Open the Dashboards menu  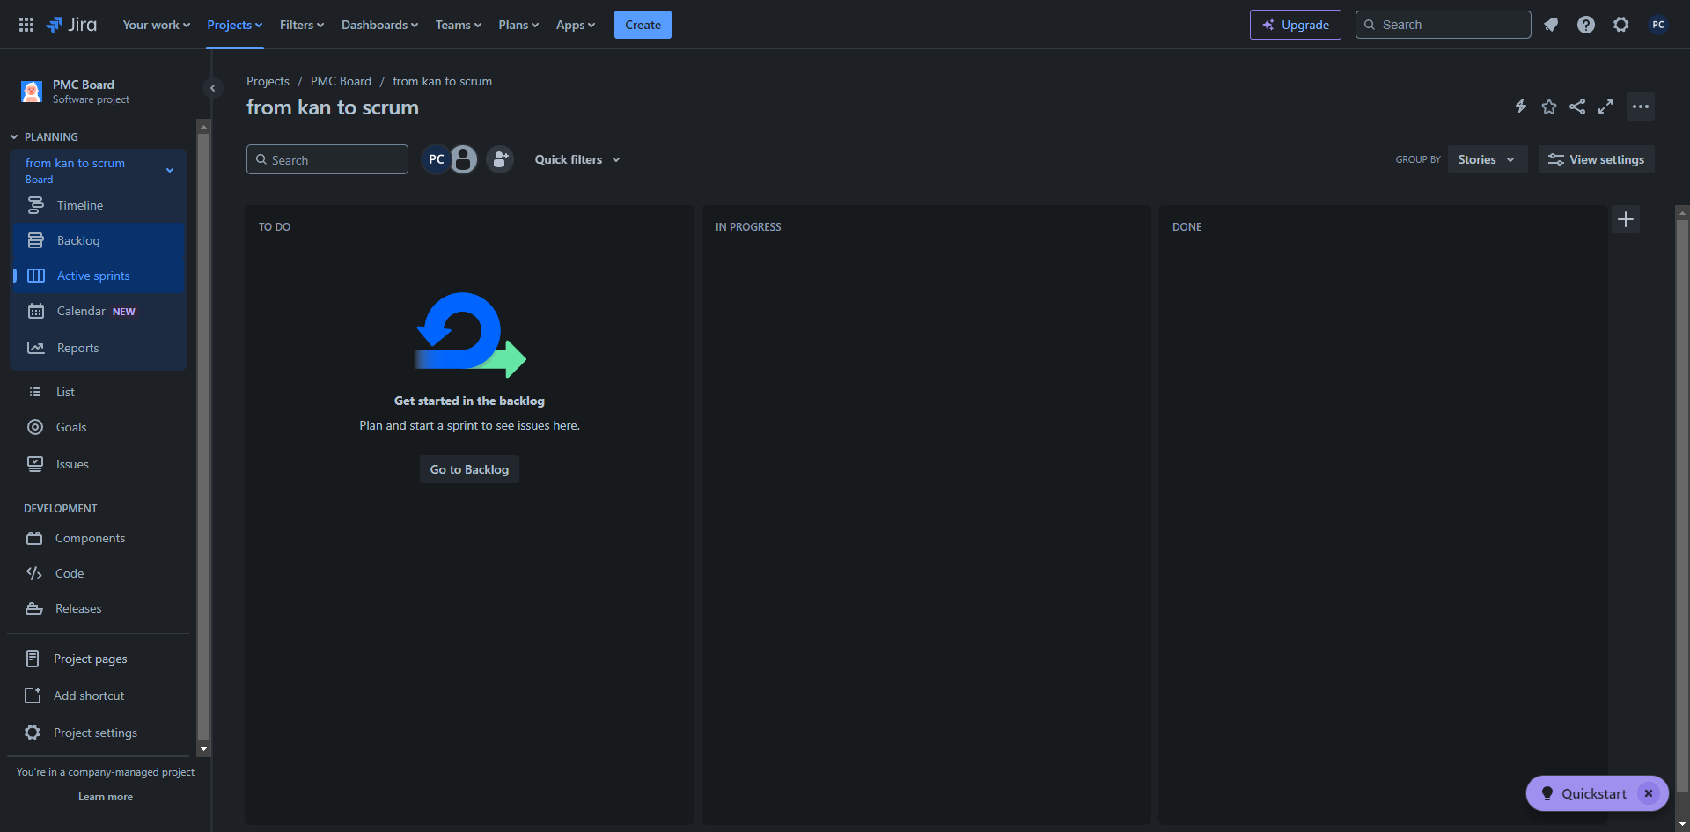[379, 25]
